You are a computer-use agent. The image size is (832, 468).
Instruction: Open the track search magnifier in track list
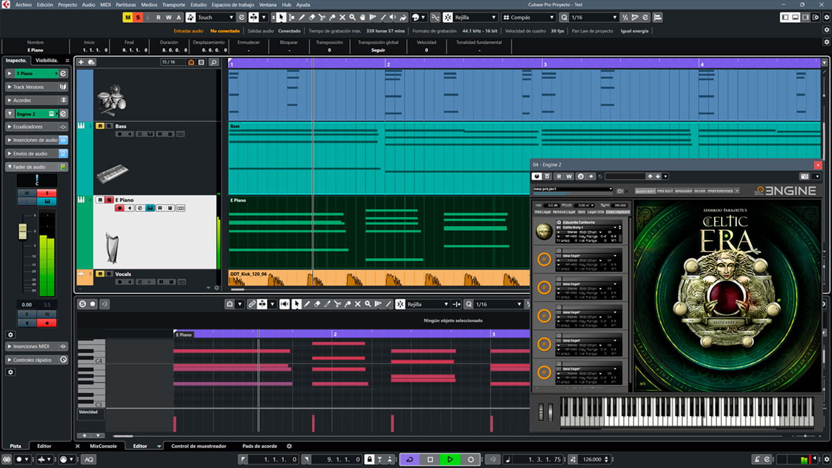[214, 62]
